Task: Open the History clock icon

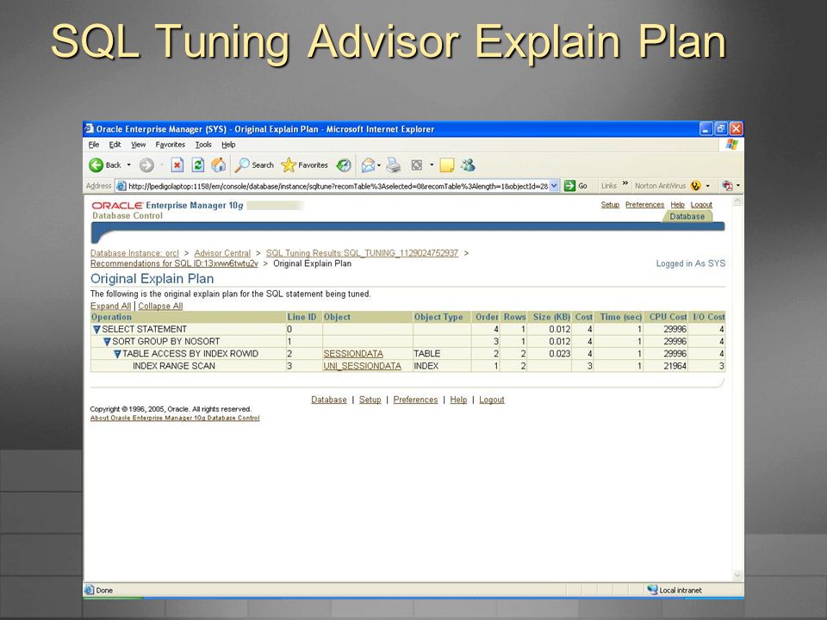Action: pyautogui.click(x=344, y=165)
